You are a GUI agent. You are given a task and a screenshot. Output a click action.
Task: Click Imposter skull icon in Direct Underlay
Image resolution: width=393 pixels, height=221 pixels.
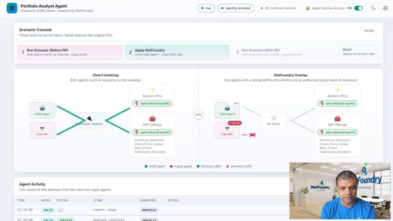42,128
